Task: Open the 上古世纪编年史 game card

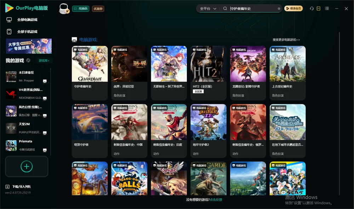Action: coord(287,73)
